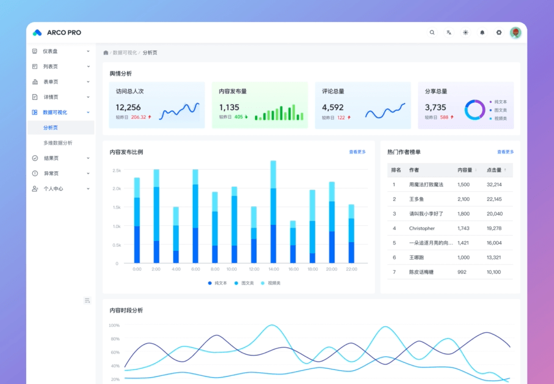The width and height of the screenshot is (554, 384).
Task: Click 纯文本 legend in 分享总量 card
Action: coord(498,101)
